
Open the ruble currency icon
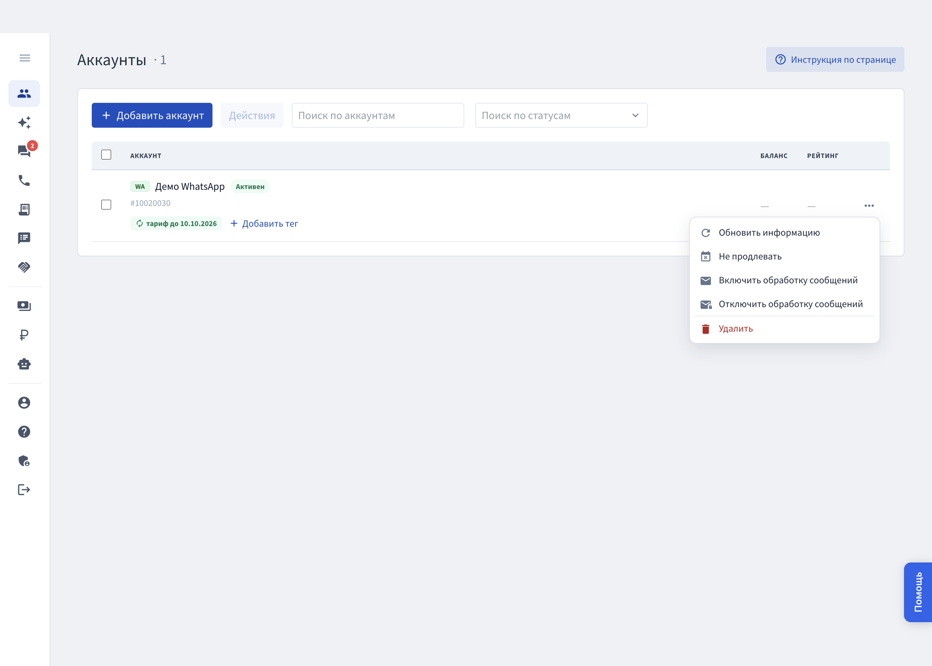coord(24,335)
